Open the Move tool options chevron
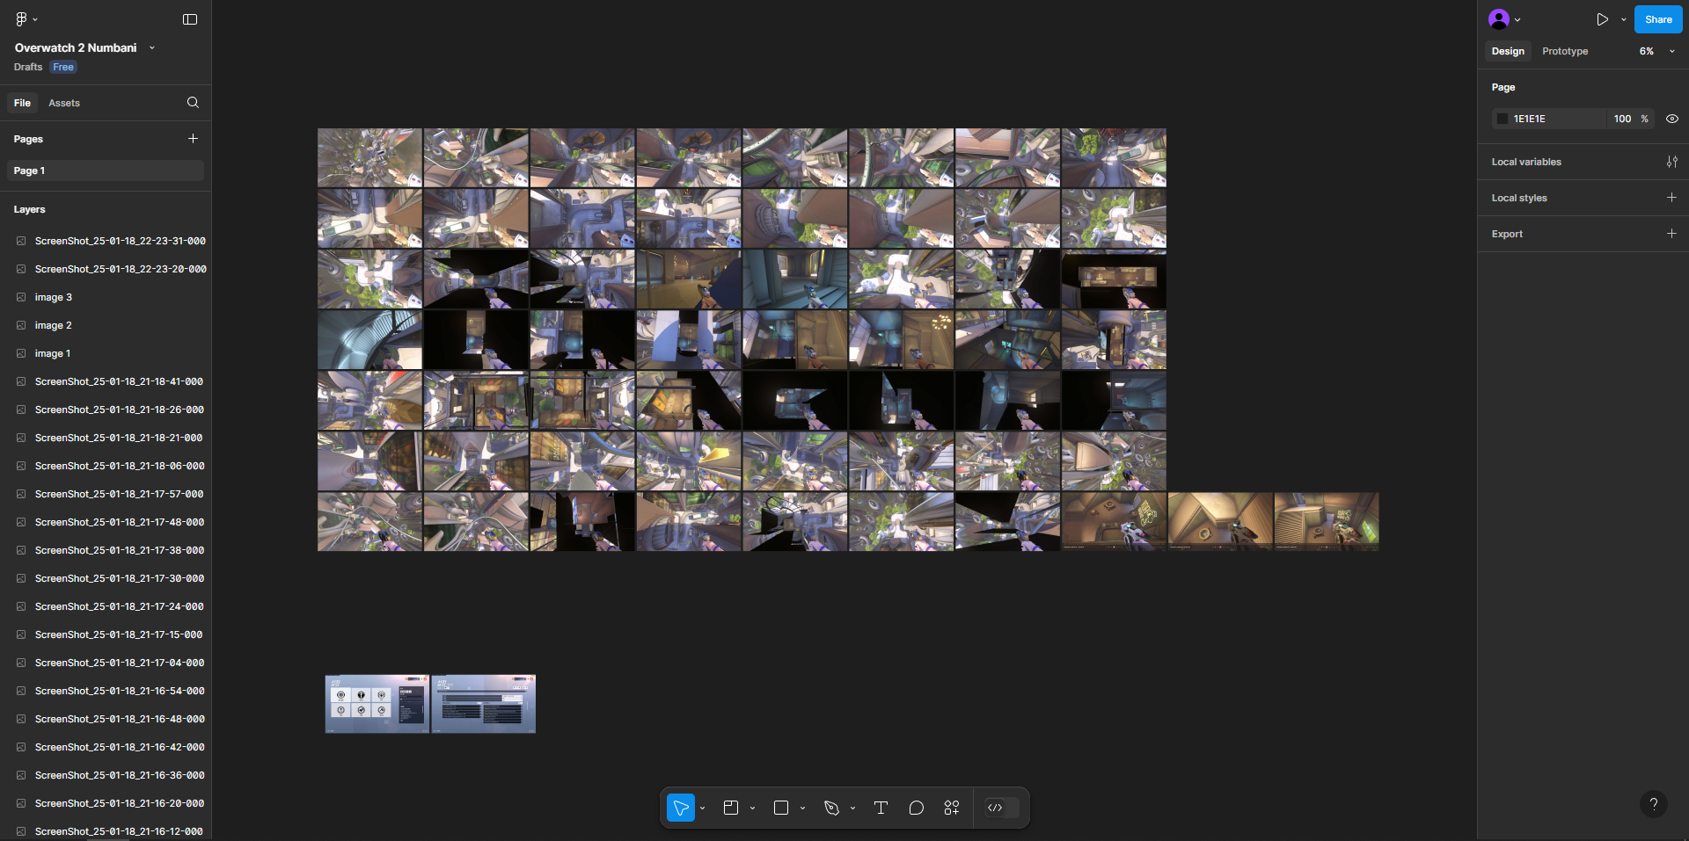This screenshot has width=1689, height=841. (x=703, y=808)
